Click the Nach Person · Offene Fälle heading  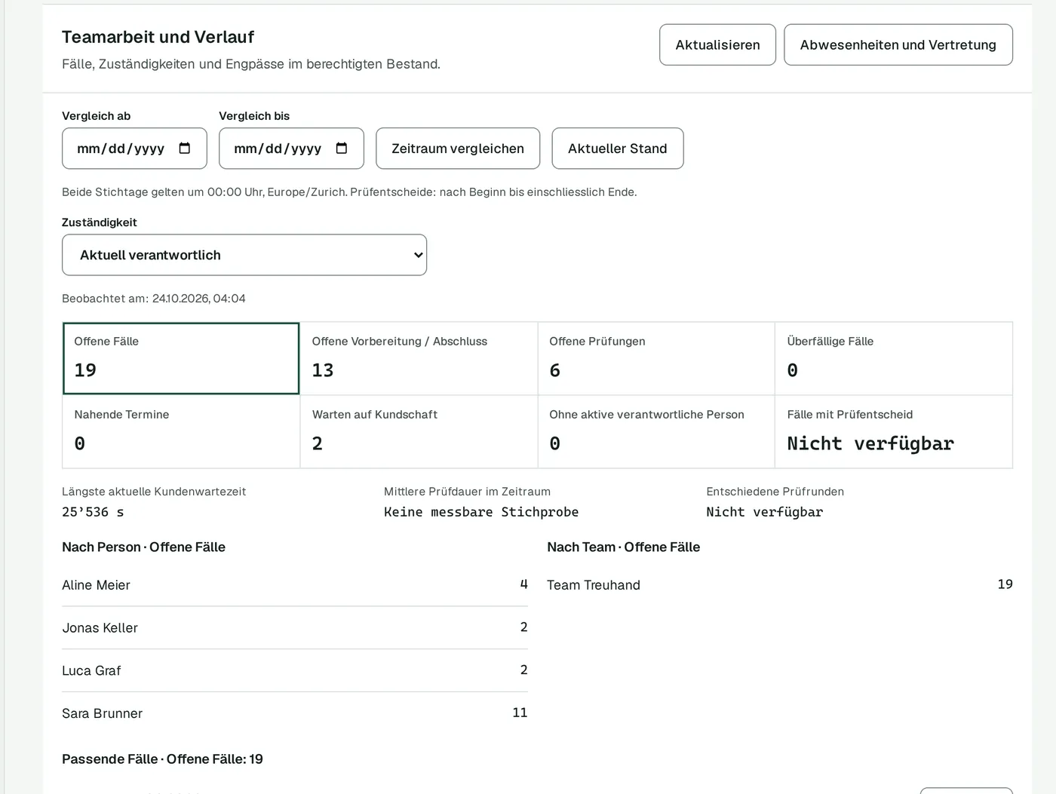143,547
